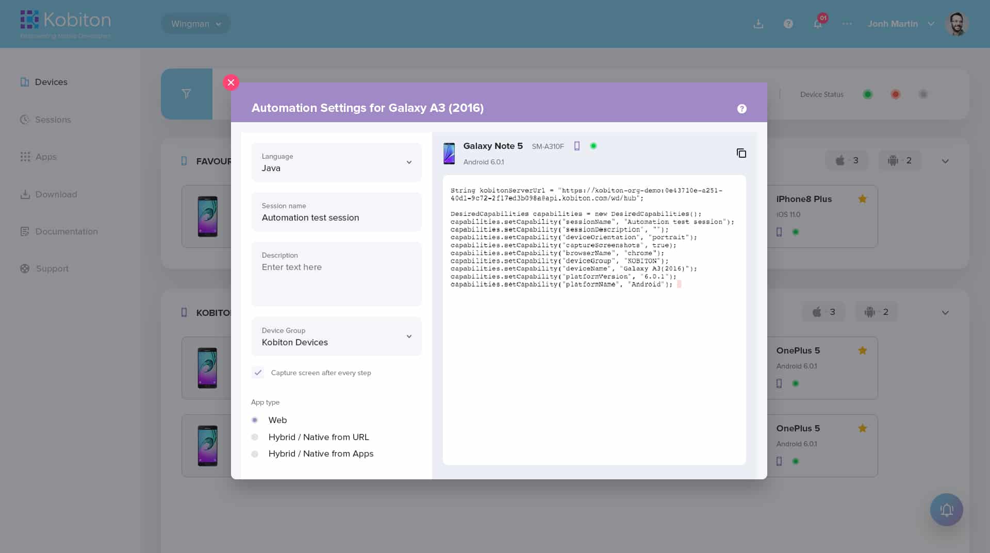
Task: Toggle favourite star on iPhone8 Plus
Action: [x=862, y=199]
